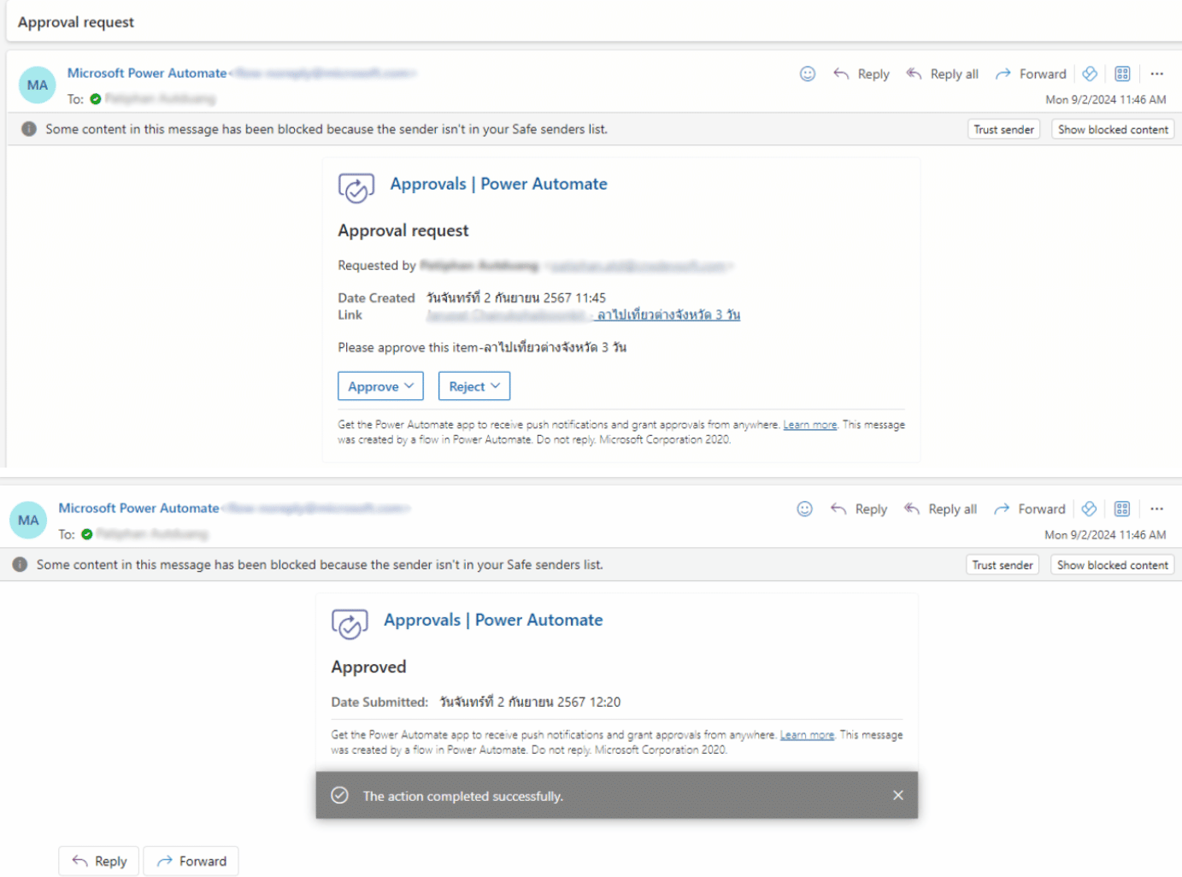Click Learn more in the first email's footer
1182x877 pixels.
pyautogui.click(x=810, y=424)
